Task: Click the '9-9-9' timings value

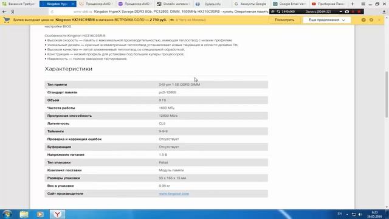Action: pyautogui.click(x=164, y=131)
